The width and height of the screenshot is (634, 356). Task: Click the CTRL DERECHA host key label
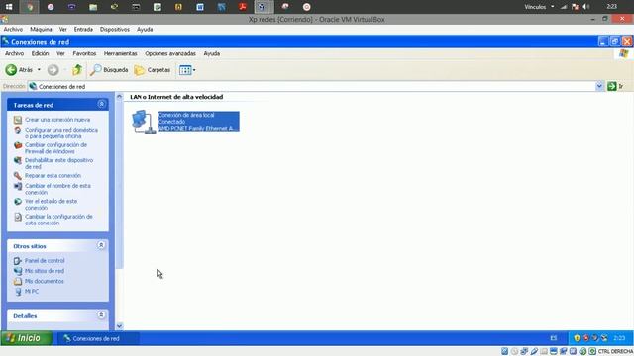615,352
